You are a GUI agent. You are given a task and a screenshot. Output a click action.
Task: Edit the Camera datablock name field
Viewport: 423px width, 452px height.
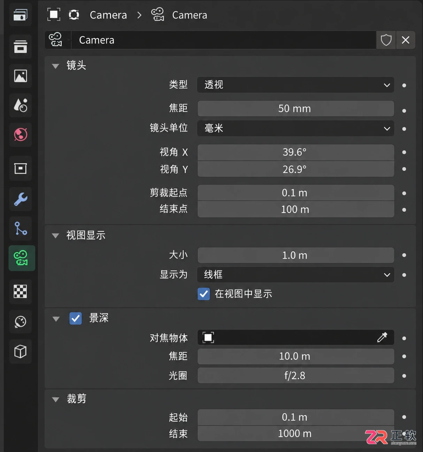click(x=224, y=40)
